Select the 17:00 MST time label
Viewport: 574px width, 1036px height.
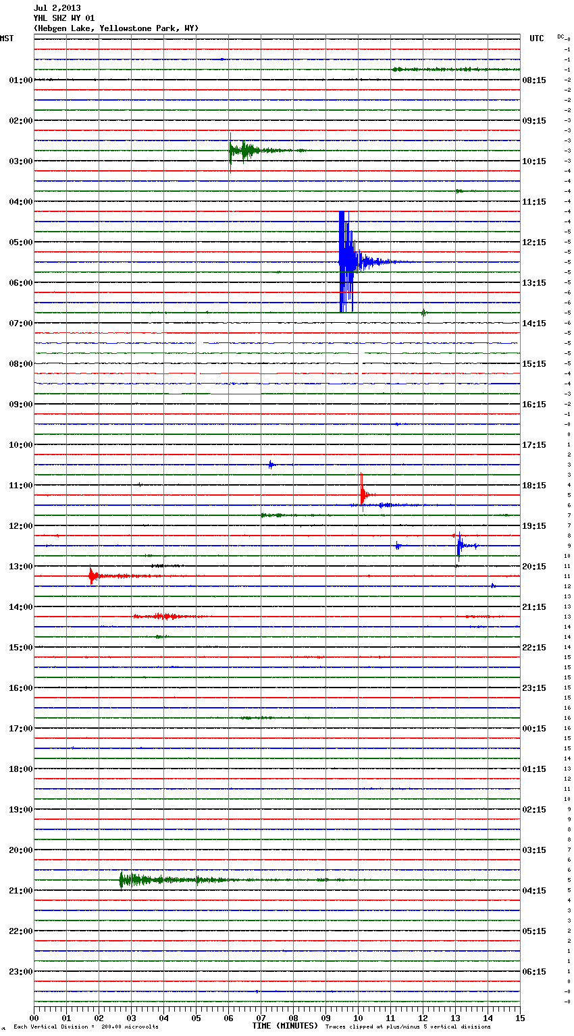pyautogui.click(x=21, y=728)
